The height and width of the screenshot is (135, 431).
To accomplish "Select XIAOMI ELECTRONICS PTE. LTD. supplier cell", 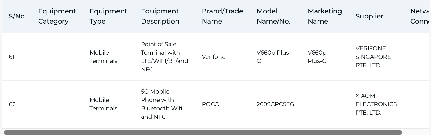I will coord(376,104).
